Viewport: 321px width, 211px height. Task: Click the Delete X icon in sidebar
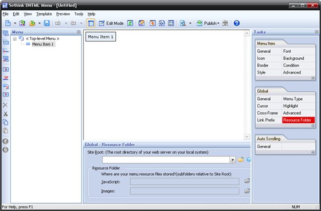6,105
